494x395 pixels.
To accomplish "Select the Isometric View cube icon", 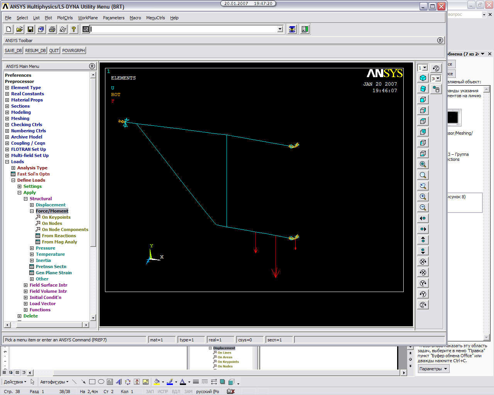I will [x=423, y=78].
